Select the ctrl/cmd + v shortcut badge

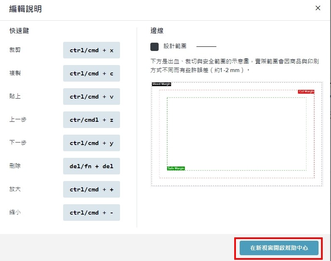pos(91,97)
